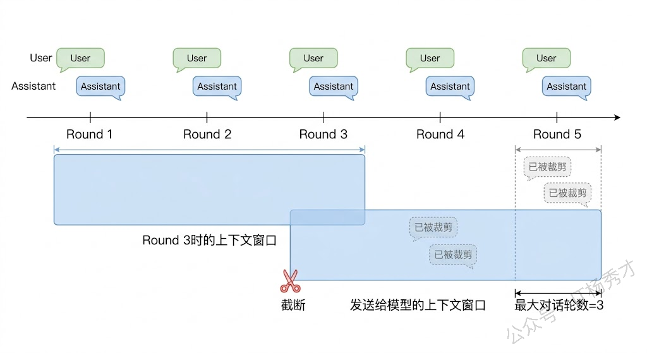Click the arrowhead at the timeline's right end
647x353 pixels.
coord(617,117)
